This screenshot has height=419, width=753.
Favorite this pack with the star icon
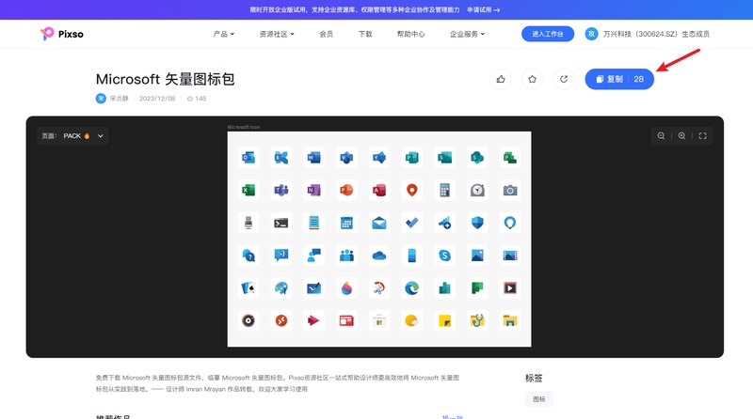pyautogui.click(x=532, y=79)
